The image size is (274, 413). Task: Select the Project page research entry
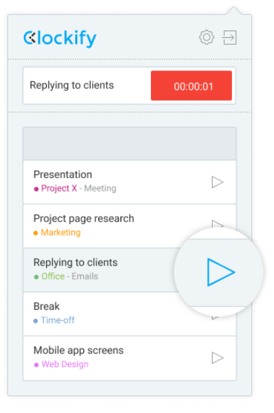click(130, 226)
